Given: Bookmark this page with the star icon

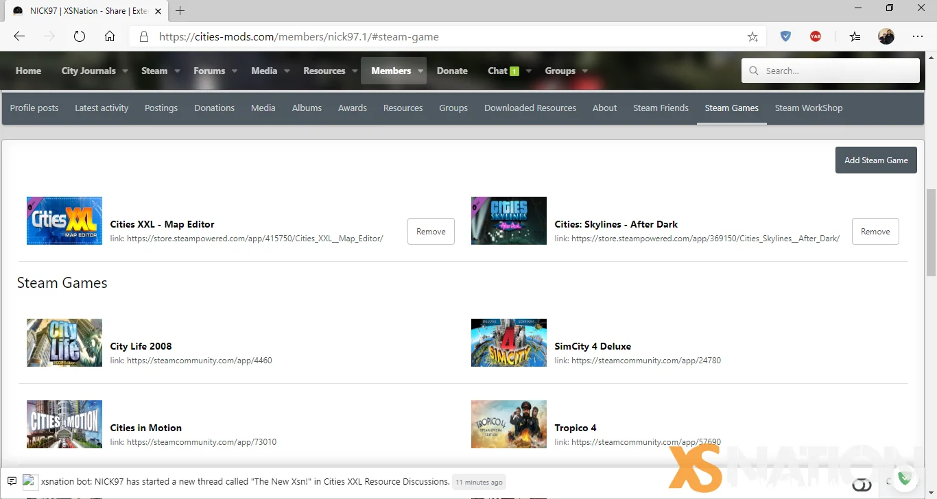Looking at the screenshot, I should [752, 37].
